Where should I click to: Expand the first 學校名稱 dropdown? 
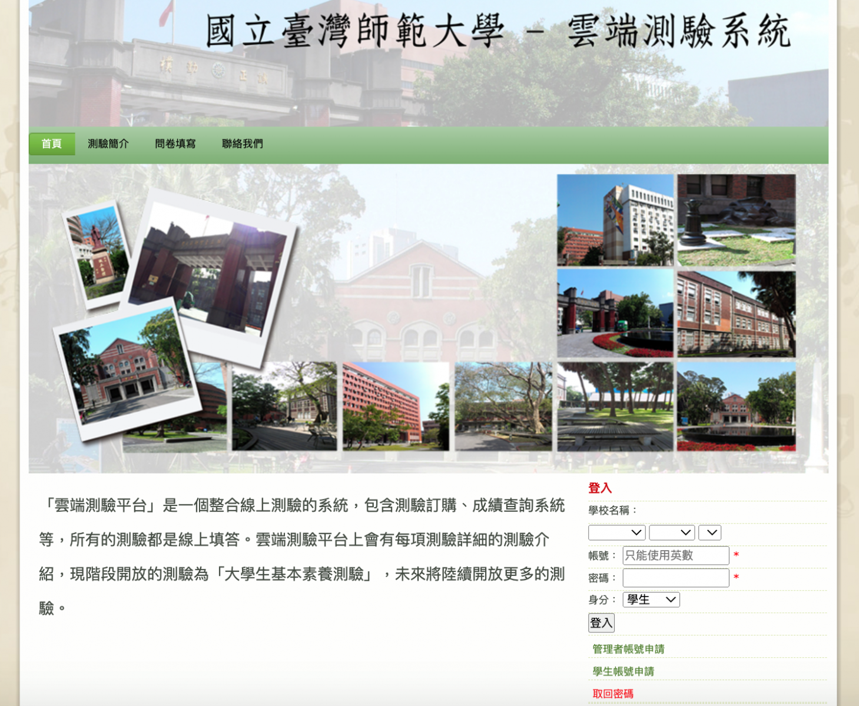616,532
